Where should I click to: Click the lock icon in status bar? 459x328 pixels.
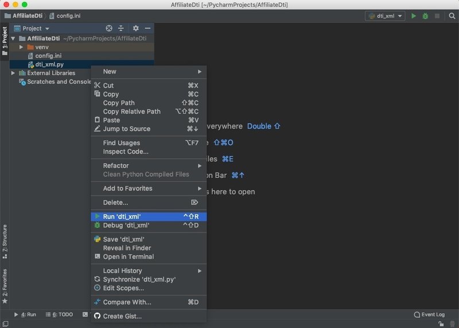pyautogui.click(x=441, y=324)
